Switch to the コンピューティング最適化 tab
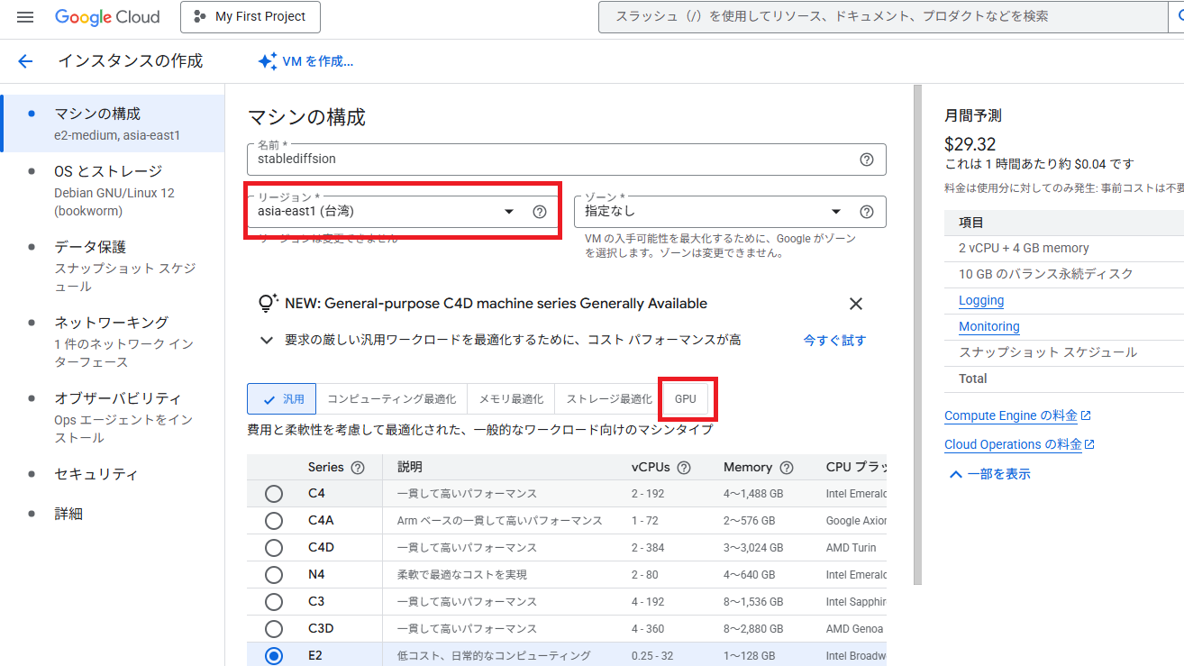The image size is (1184, 666). pyautogui.click(x=391, y=399)
